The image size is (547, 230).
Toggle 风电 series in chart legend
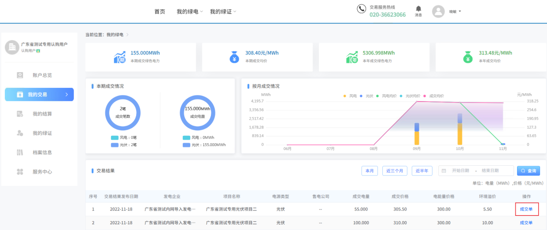pos(350,96)
